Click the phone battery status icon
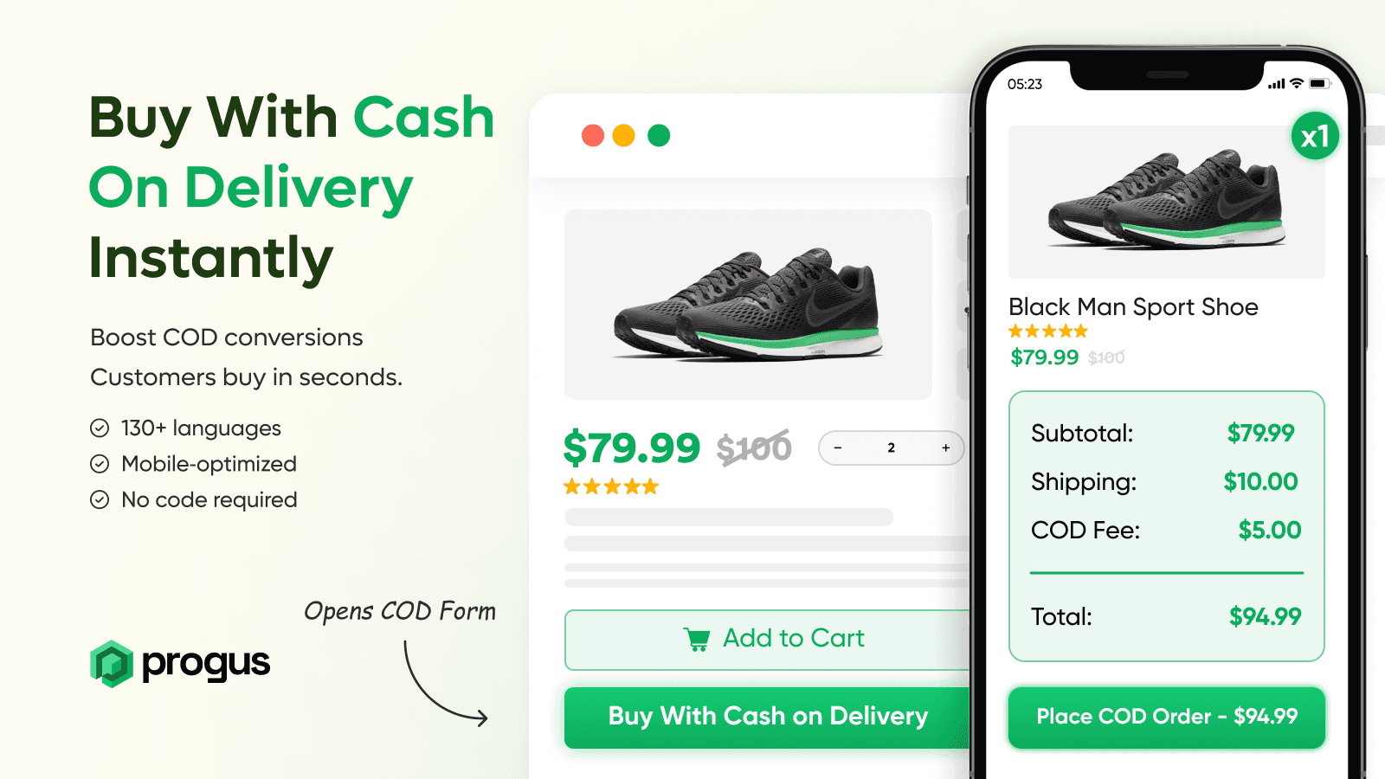Viewport: 1385px width, 779px height. click(x=1318, y=84)
